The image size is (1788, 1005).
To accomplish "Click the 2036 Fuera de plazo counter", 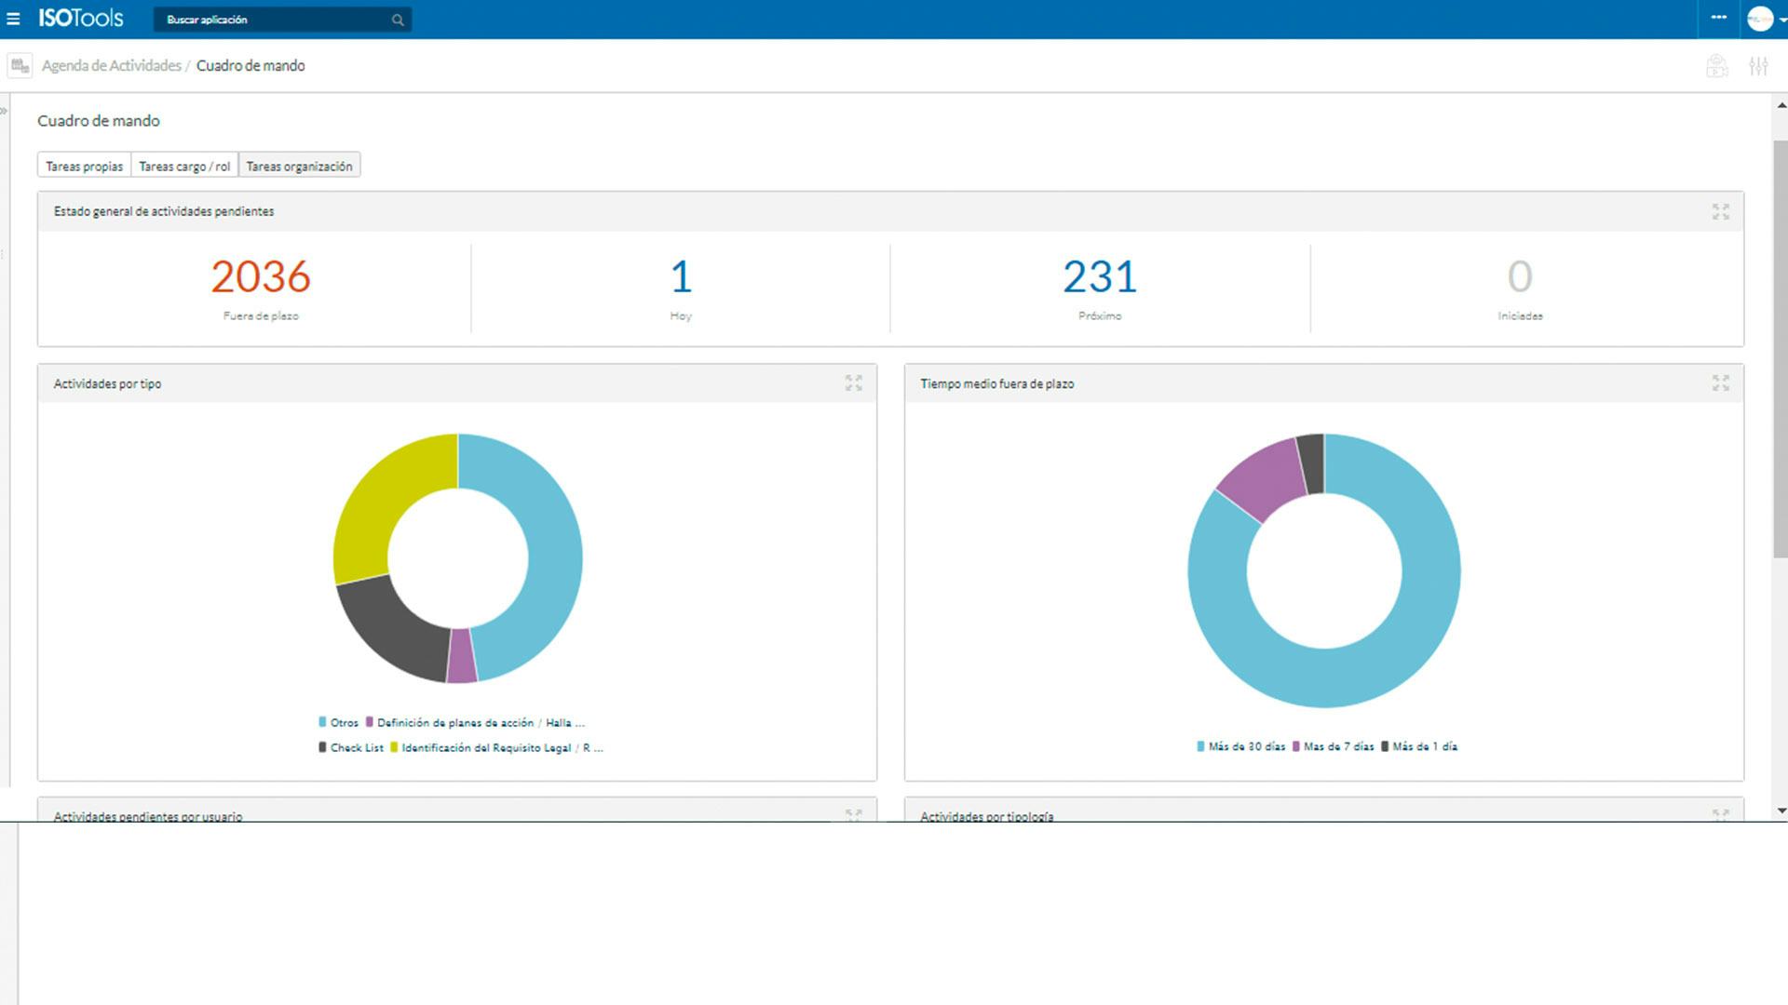I will pyautogui.click(x=260, y=276).
